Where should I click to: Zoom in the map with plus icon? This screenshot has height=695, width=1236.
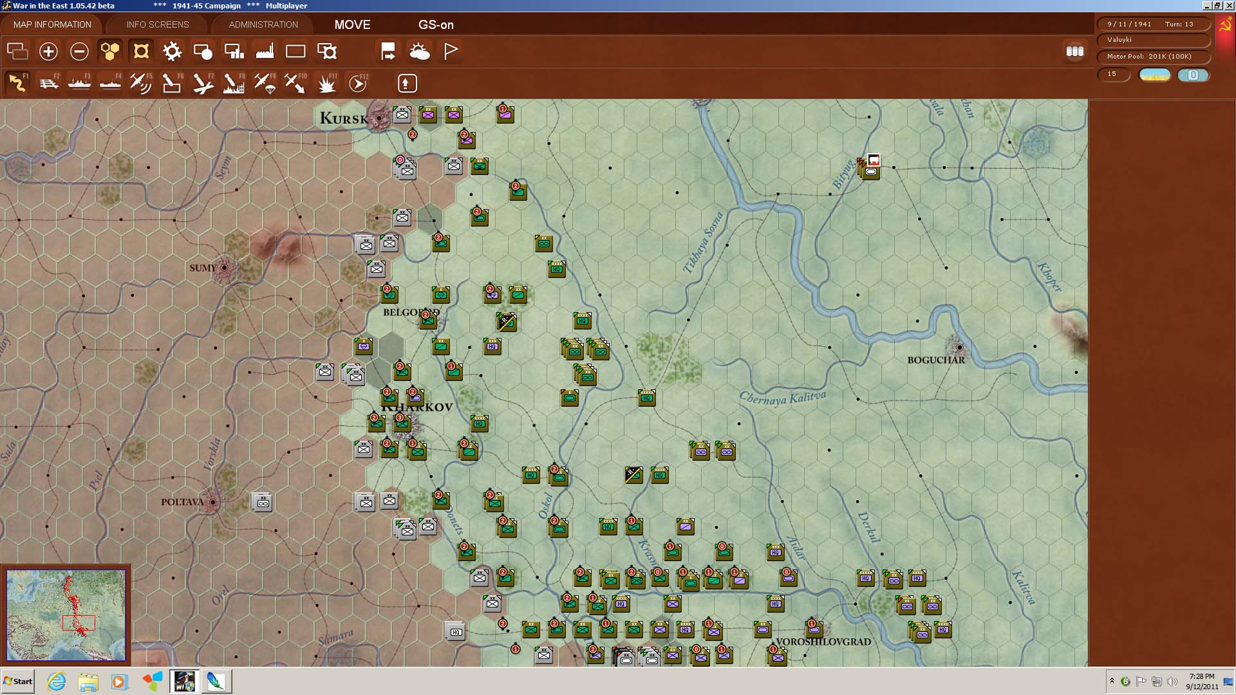click(48, 51)
